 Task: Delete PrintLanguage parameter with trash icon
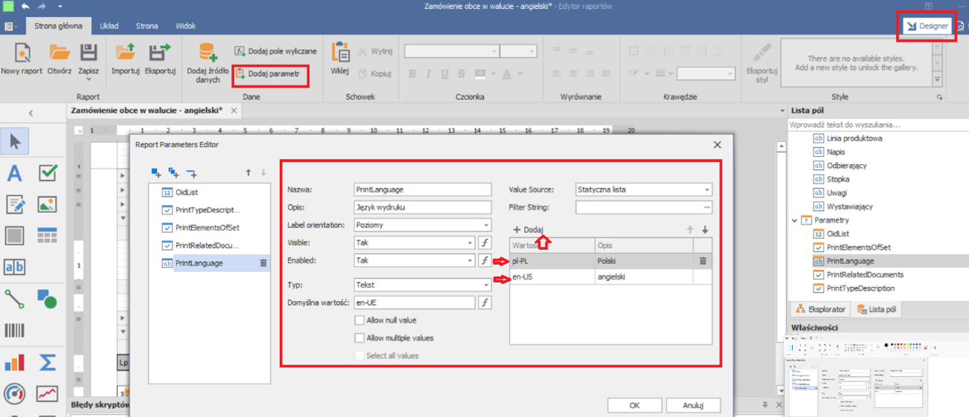[x=263, y=262]
